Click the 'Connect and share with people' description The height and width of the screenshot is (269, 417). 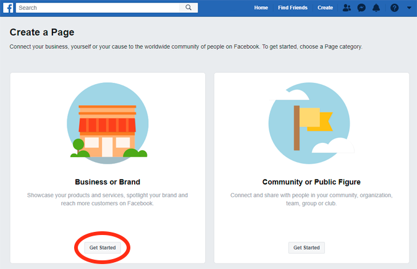tap(311, 199)
